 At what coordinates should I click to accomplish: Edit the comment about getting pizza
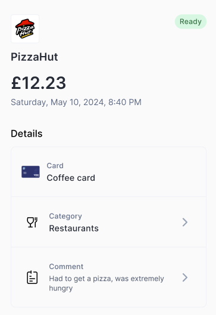[x=109, y=277]
